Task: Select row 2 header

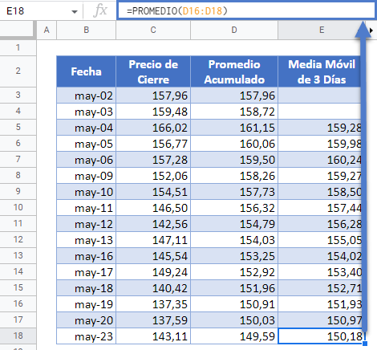Action: click(x=18, y=71)
